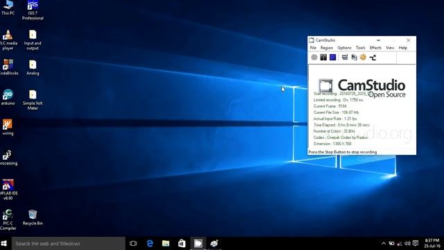
Task: Click the 'Current File Size' status line
Action: 336,112
